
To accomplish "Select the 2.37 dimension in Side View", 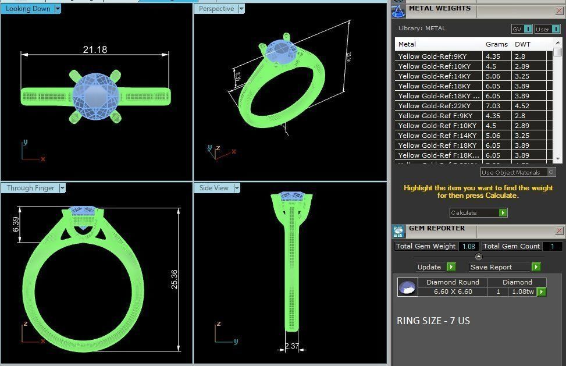I will tap(291, 346).
